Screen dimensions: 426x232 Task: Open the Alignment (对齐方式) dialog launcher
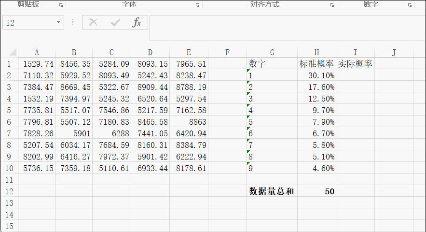tap(332, 5)
